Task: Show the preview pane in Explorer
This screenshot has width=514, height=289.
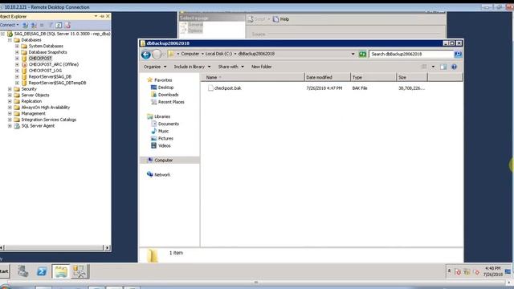Action: tap(443, 67)
